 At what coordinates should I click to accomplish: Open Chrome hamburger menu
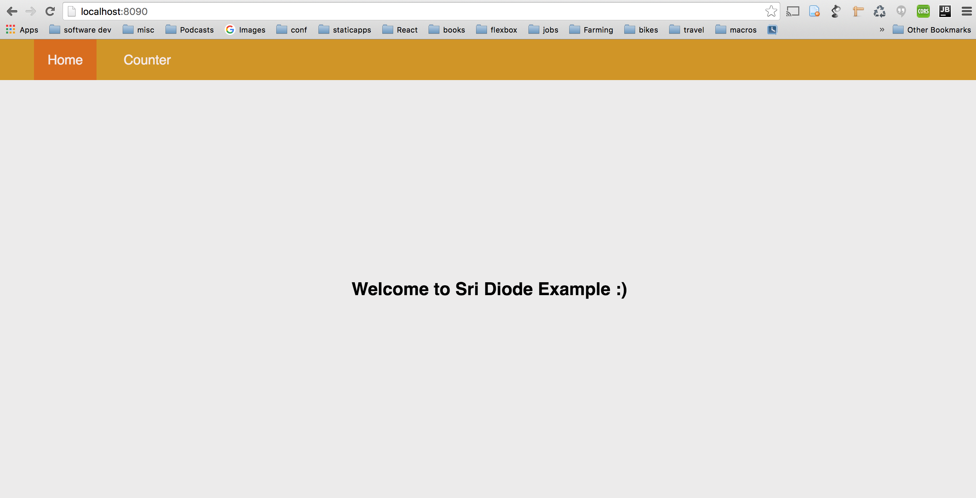coord(966,11)
